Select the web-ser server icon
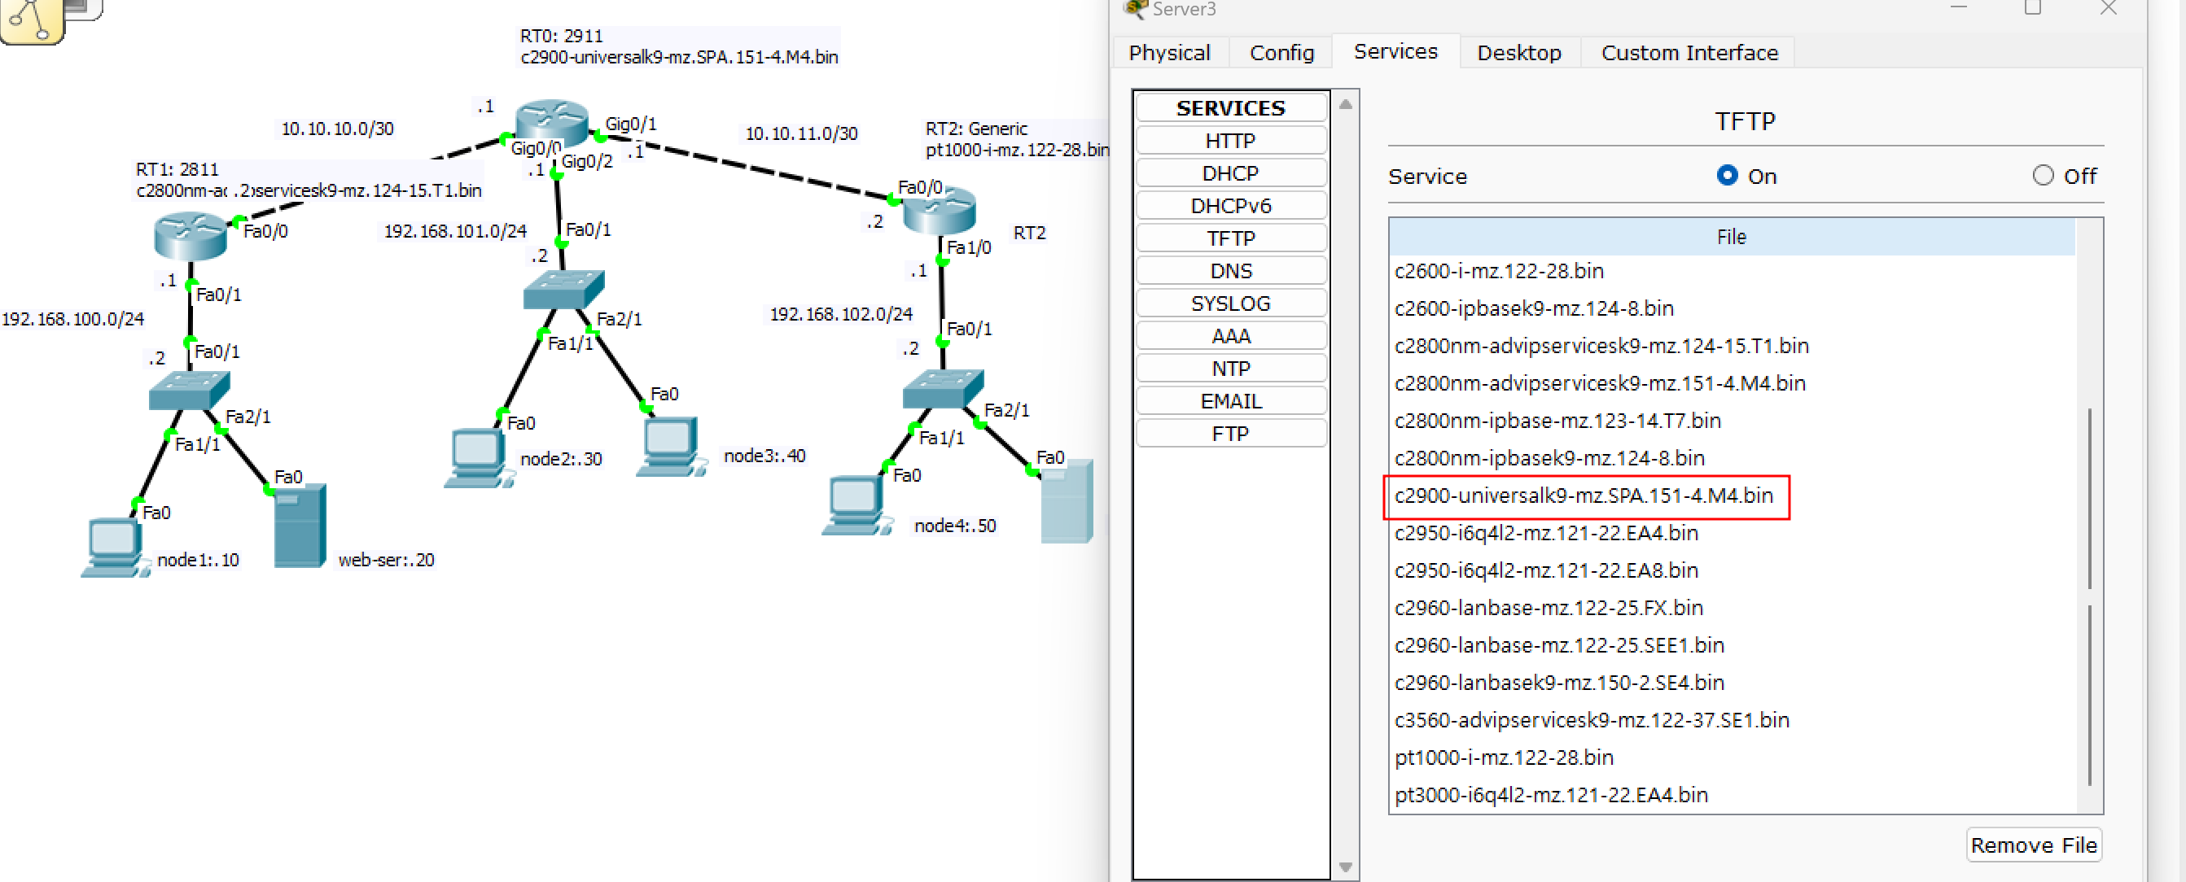 pos(300,525)
